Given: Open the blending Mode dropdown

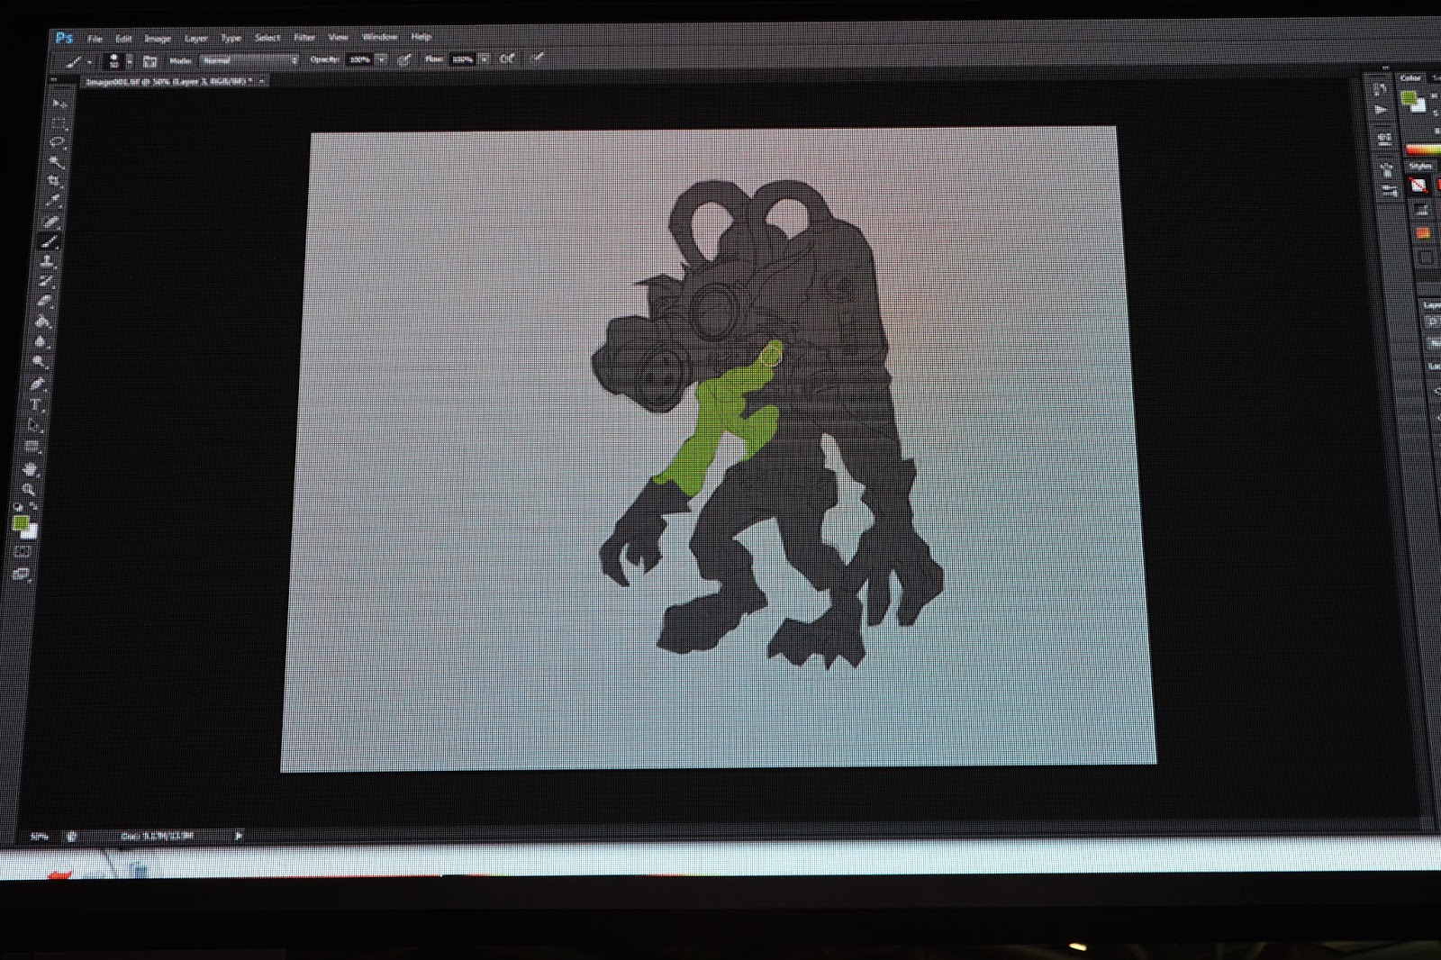Looking at the screenshot, I should [249, 60].
